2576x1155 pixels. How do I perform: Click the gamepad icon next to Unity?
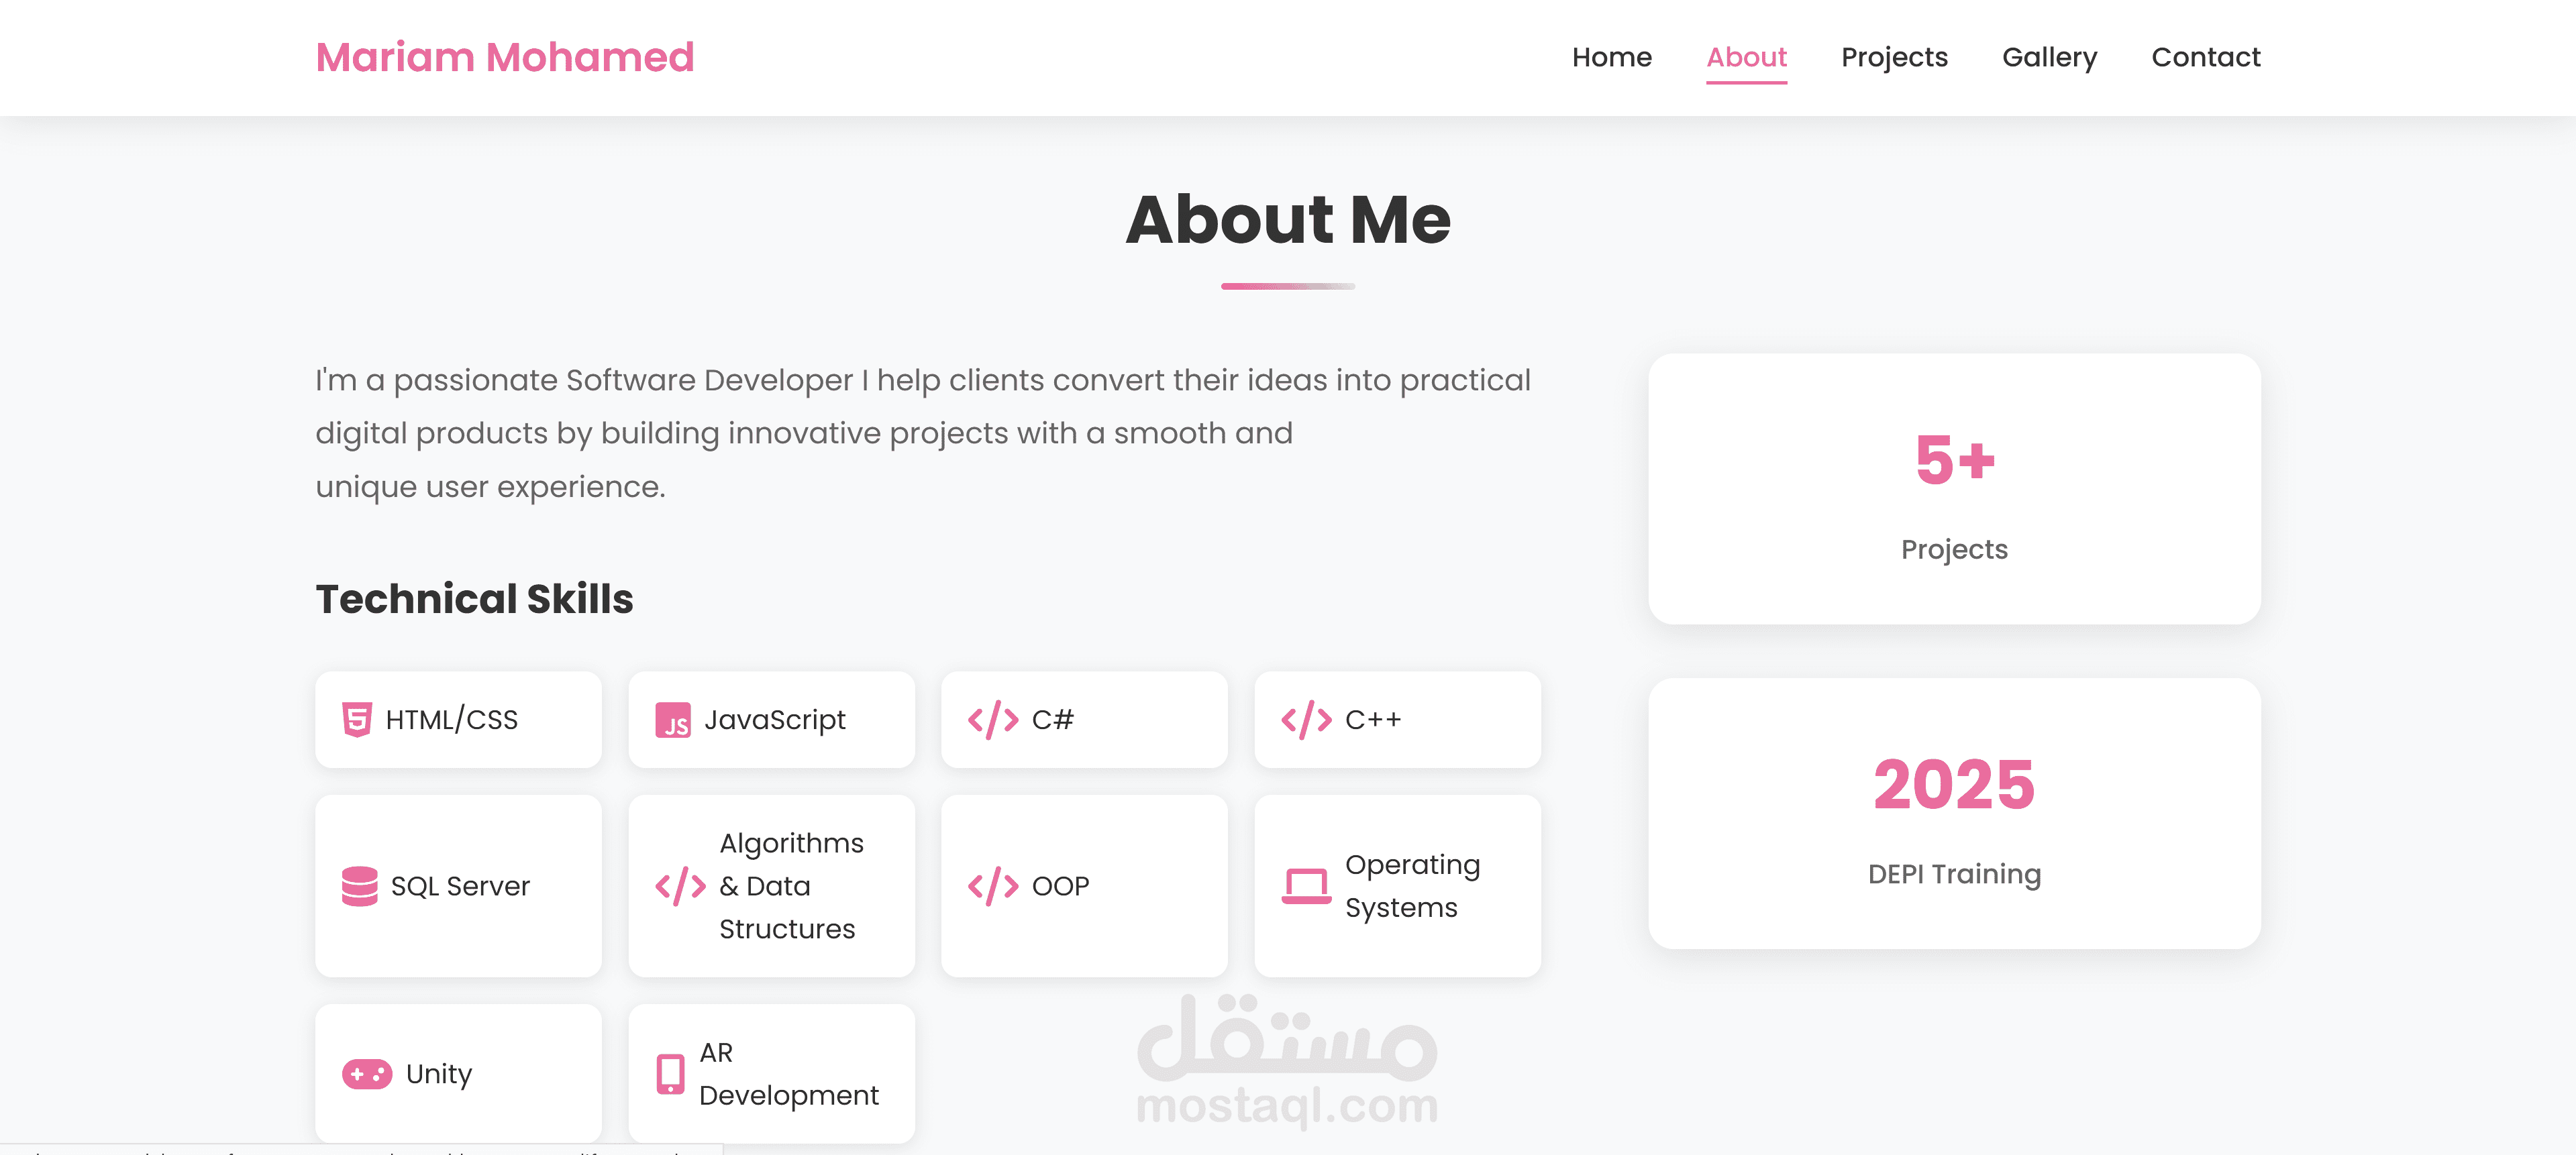coord(367,1073)
